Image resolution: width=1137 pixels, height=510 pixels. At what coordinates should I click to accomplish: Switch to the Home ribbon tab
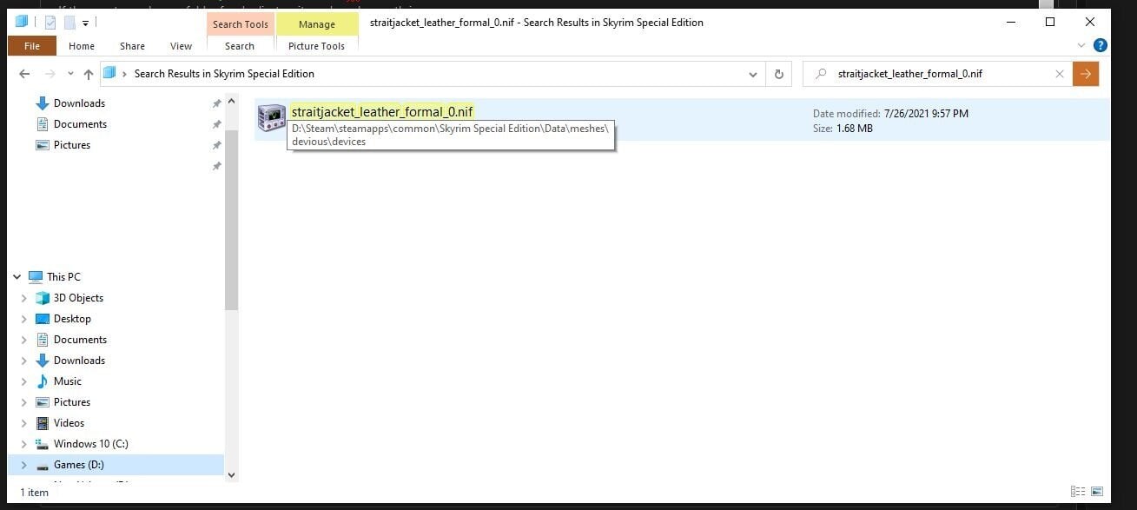point(82,46)
